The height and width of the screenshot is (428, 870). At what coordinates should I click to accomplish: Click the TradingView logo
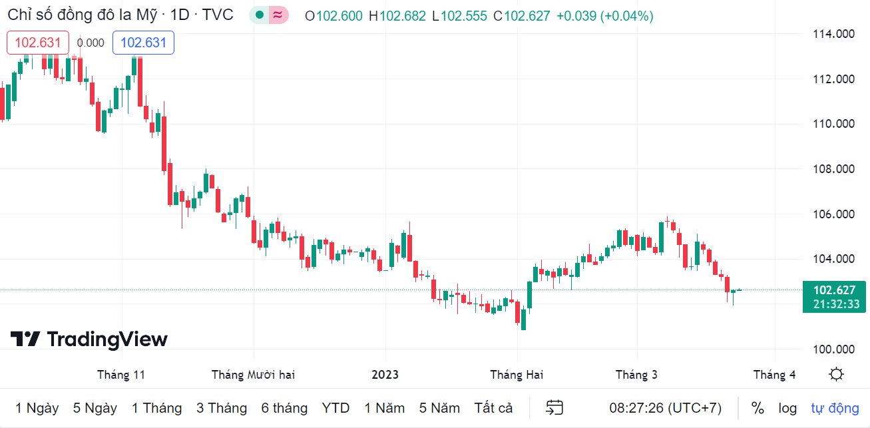tap(89, 339)
